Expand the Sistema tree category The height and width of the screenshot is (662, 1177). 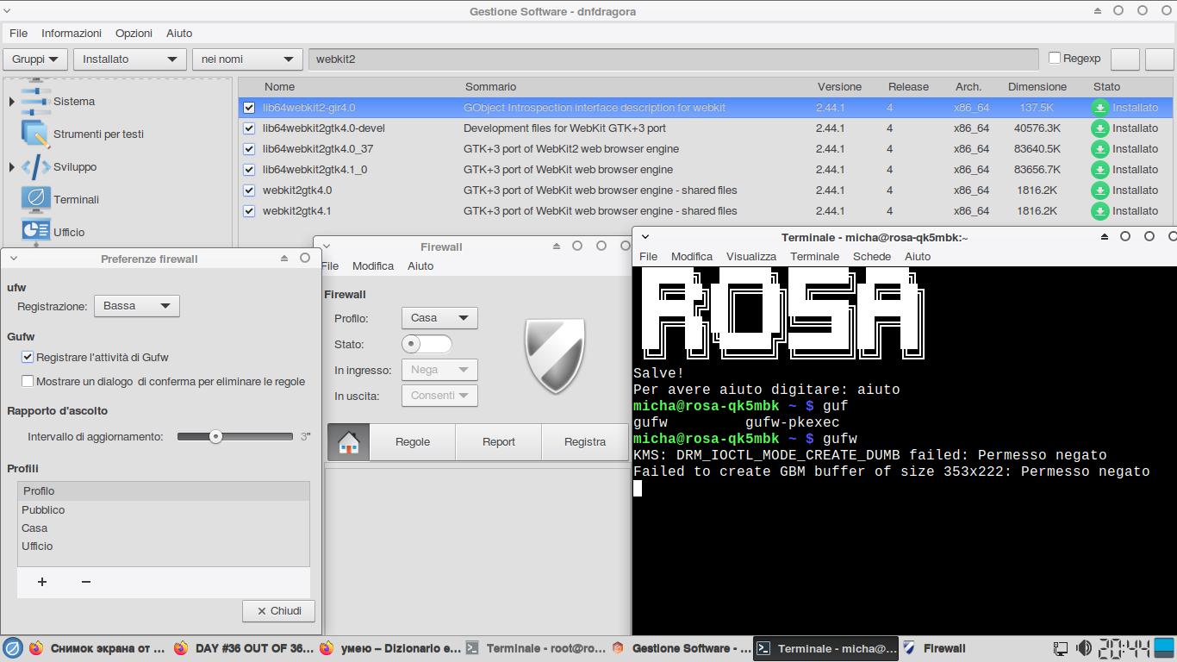click(x=11, y=102)
